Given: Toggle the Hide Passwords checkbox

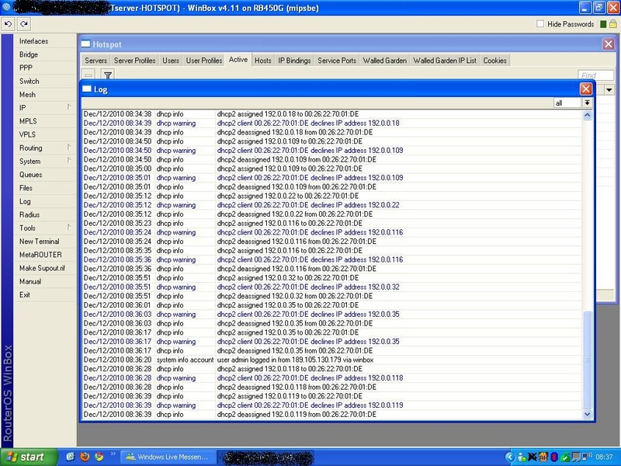Looking at the screenshot, I should (540, 24).
